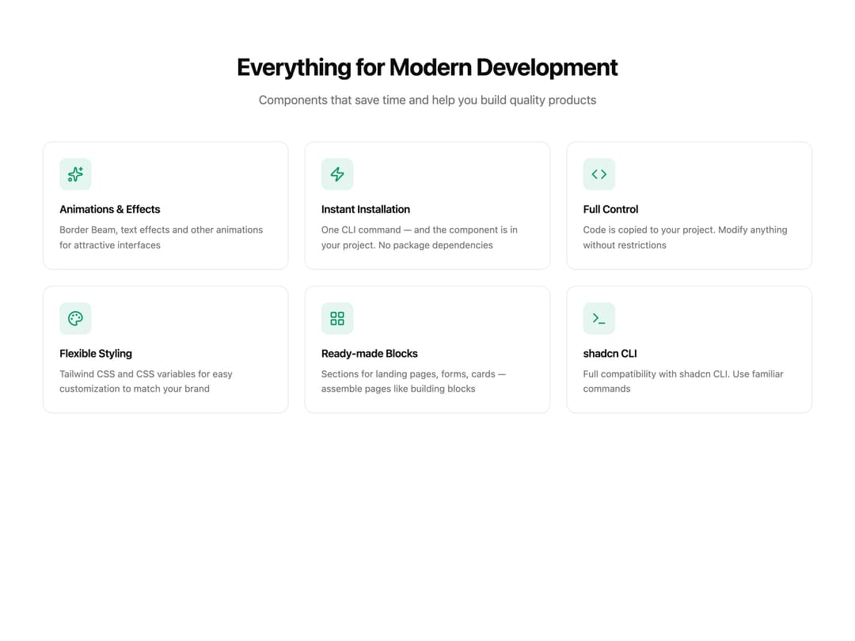Click the description starting 'Tailwind CSS and CSS variables'

(146, 381)
